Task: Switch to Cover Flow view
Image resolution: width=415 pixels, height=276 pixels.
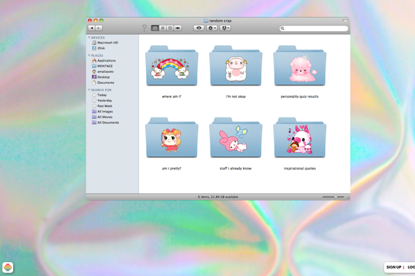Action: (178, 28)
